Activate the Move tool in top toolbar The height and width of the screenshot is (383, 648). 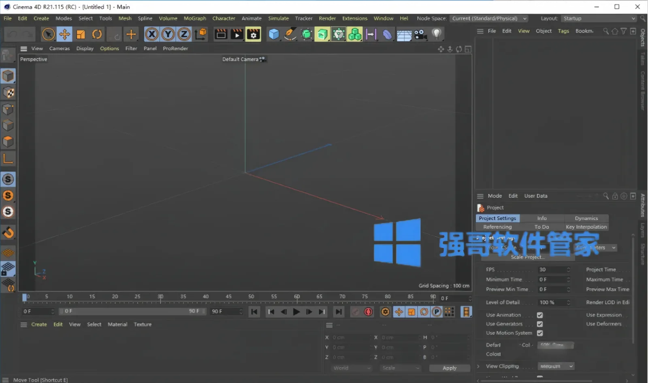tap(64, 34)
